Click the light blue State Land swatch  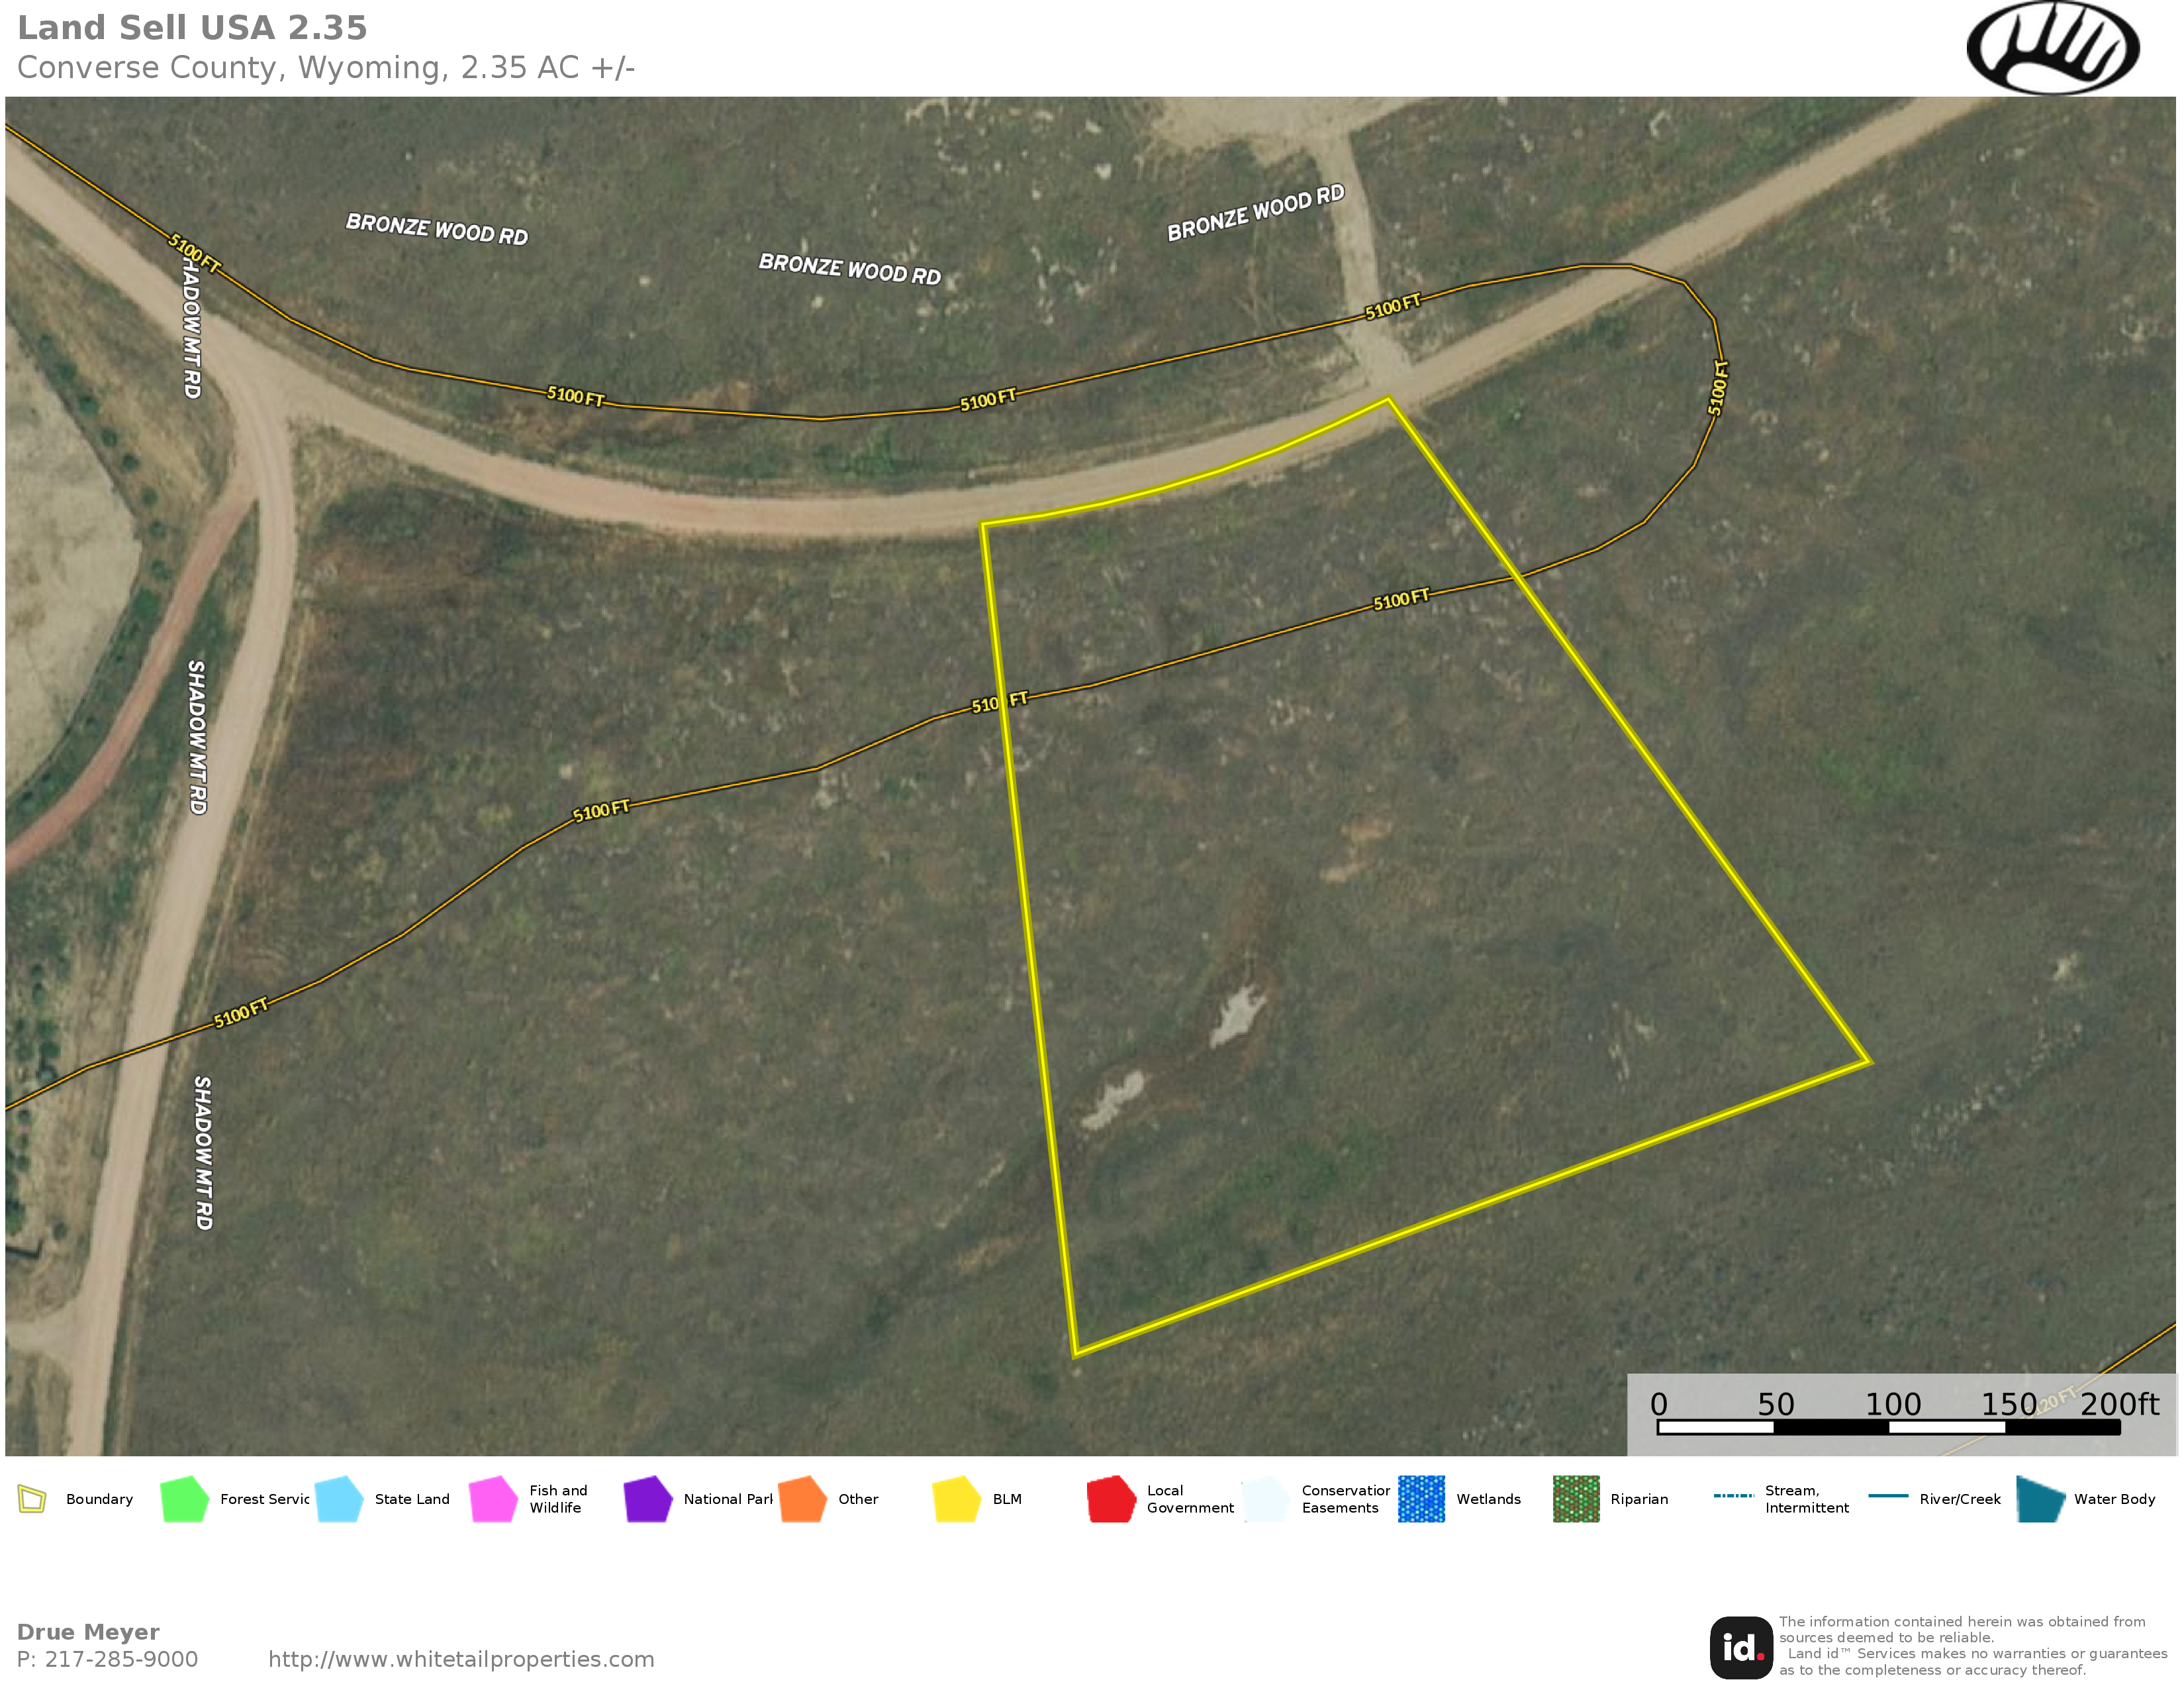339,1499
